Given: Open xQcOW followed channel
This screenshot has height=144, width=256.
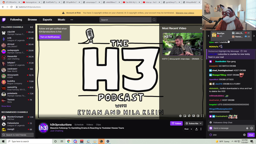Looking at the screenshot, I should [x=18, y=33].
